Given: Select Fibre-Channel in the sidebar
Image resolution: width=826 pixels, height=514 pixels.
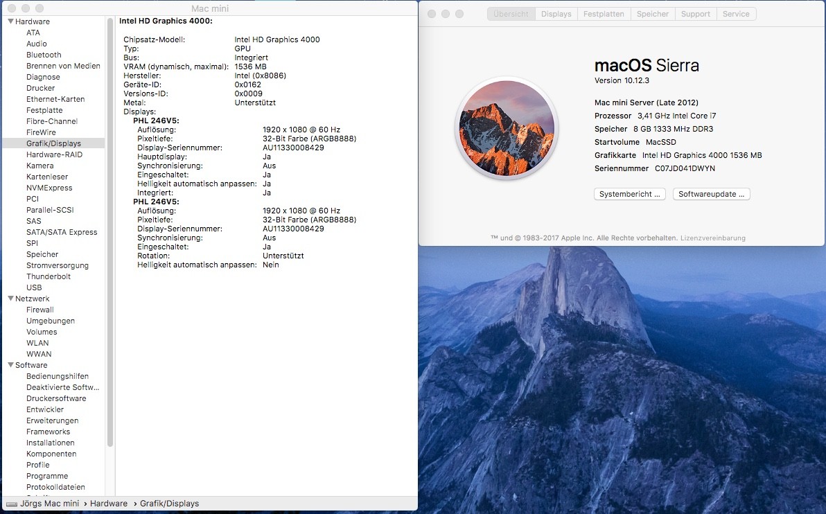Looking at the screenshot, I should click(51, 121).
